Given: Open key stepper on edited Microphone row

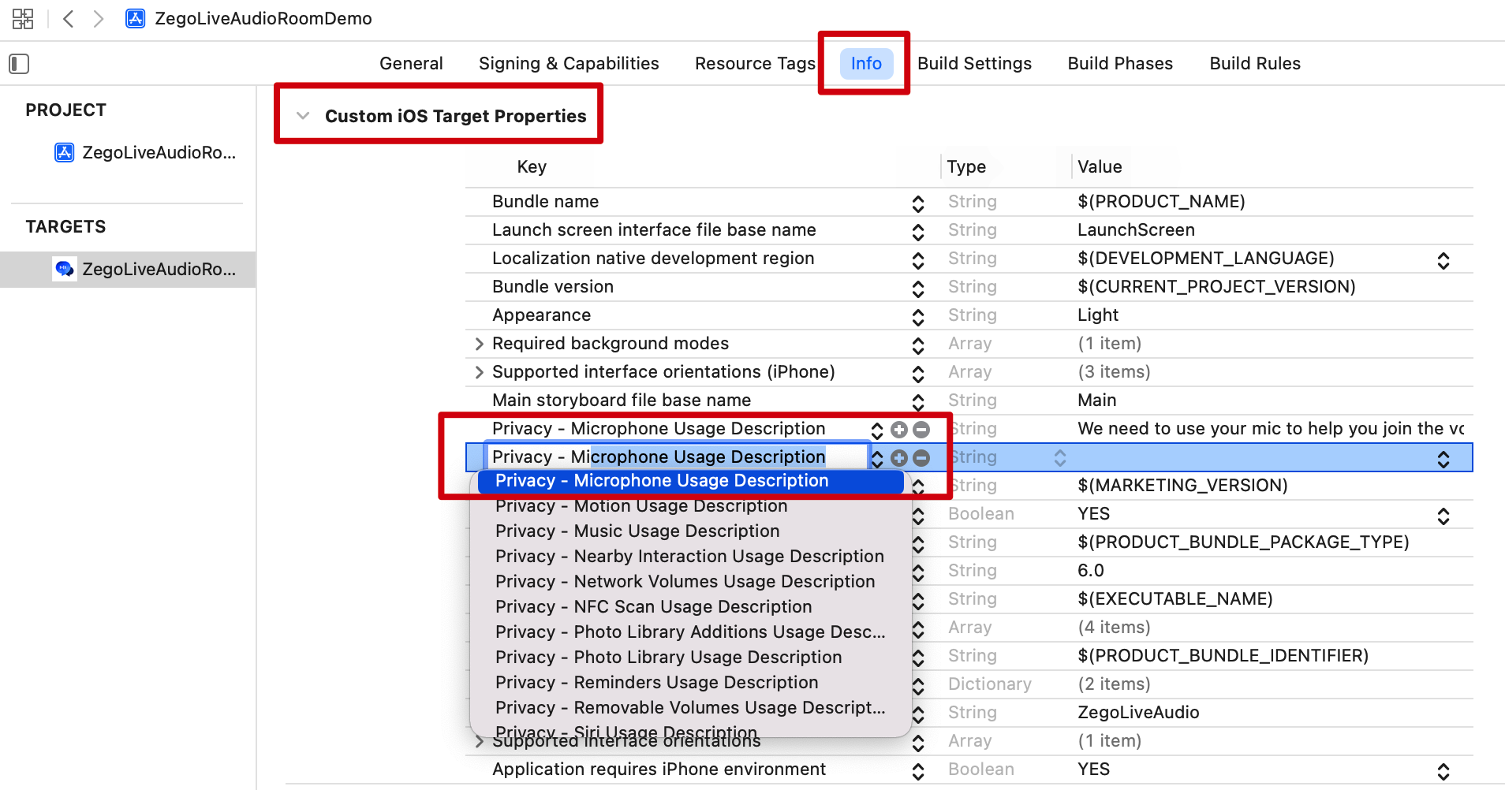Looking at the screenshot, I should [877, 458].
